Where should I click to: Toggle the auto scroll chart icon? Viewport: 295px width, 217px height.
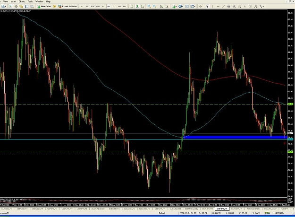(161, 7)
